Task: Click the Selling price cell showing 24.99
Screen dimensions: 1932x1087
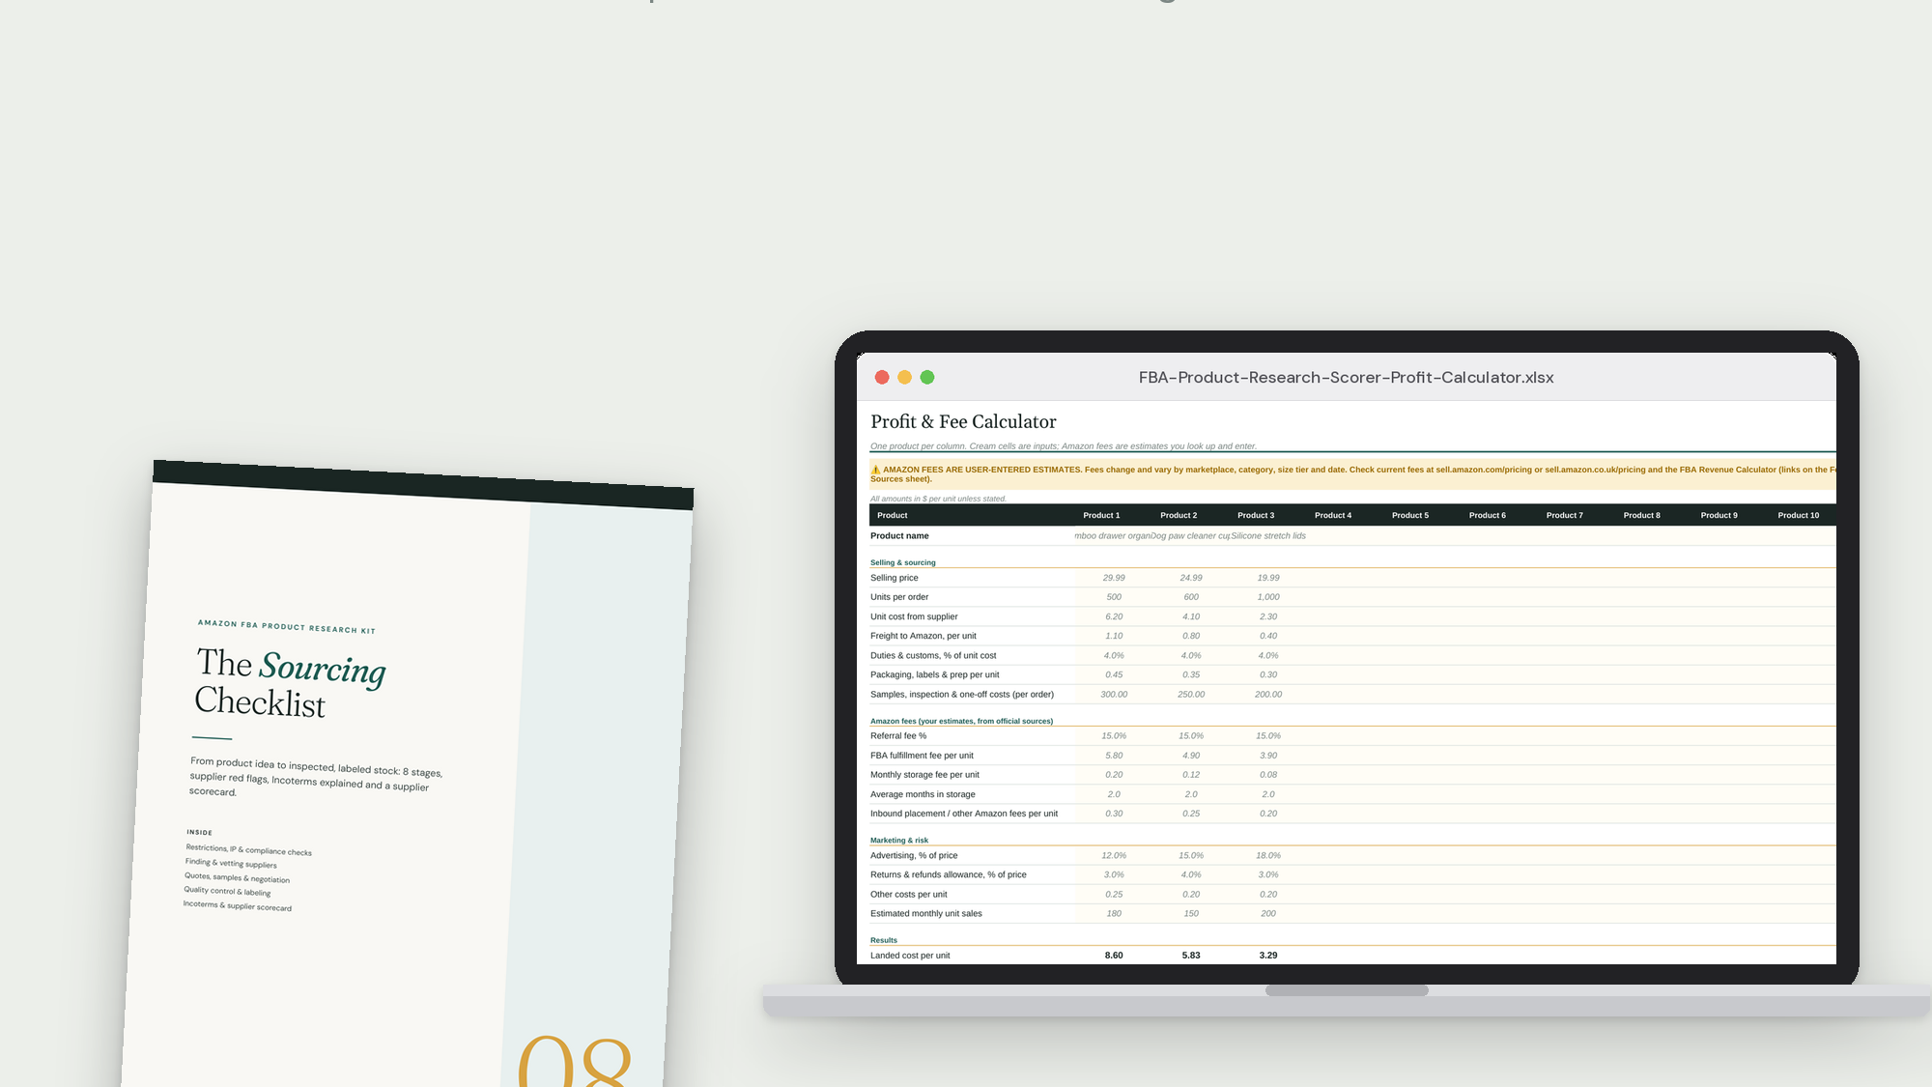Action: 1191,578
